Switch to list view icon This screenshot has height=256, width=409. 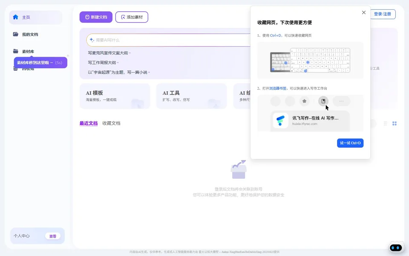pyautogui.click(x=385, y=123)
